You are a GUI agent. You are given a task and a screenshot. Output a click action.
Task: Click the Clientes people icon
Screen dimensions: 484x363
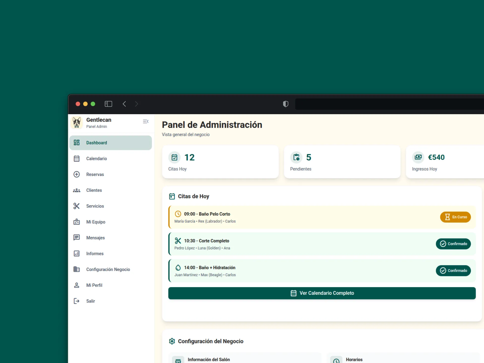[x=77, y=190]
